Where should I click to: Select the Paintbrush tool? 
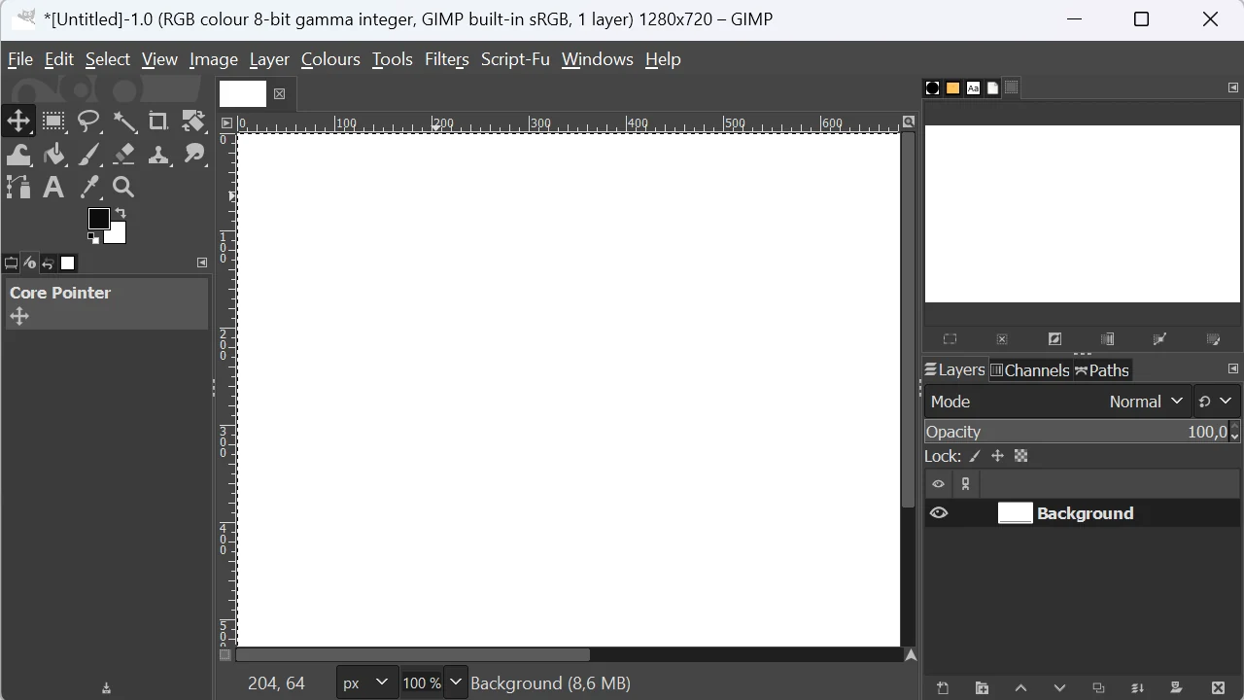pyautogui.click(x=89, y=155)
